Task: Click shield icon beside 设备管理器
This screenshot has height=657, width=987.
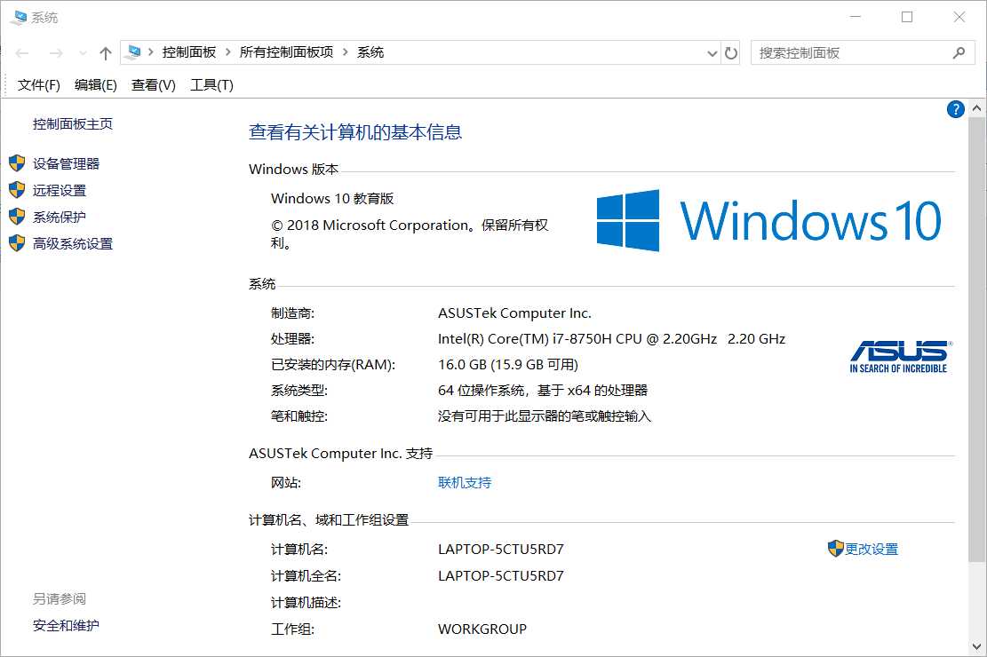Action: [x=17, y=163]
